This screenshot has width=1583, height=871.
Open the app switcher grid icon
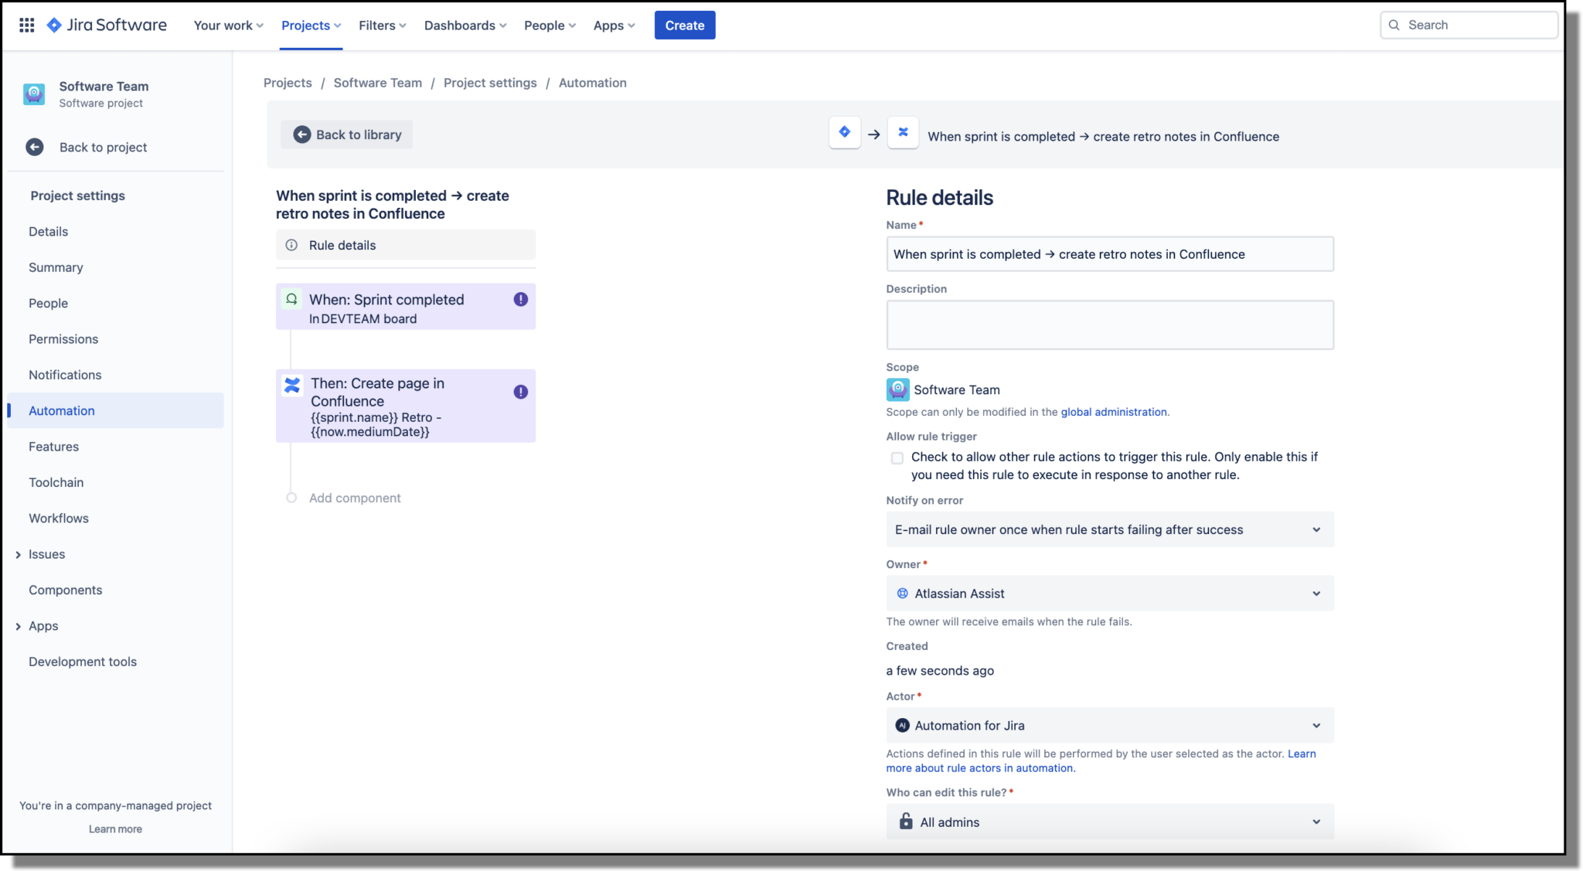pos(26,25)
